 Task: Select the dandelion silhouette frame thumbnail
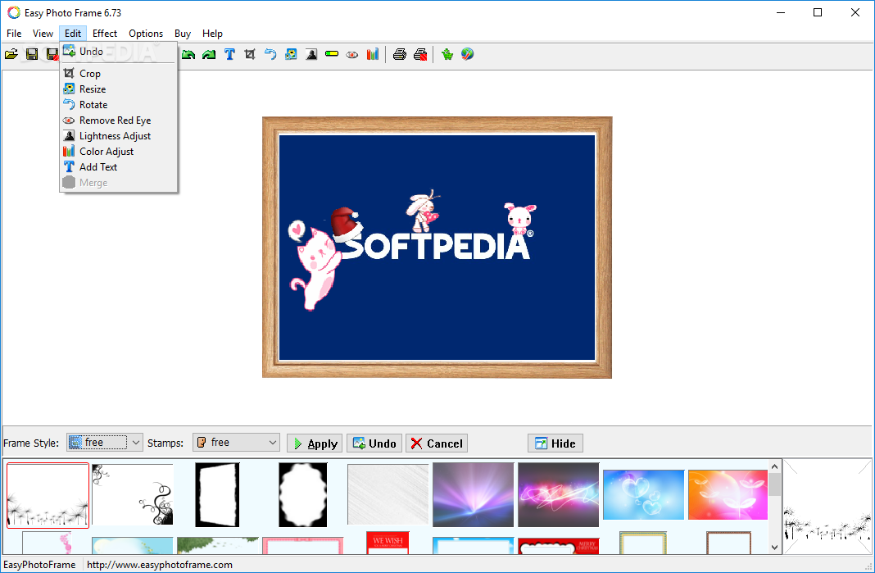[48, 495]
